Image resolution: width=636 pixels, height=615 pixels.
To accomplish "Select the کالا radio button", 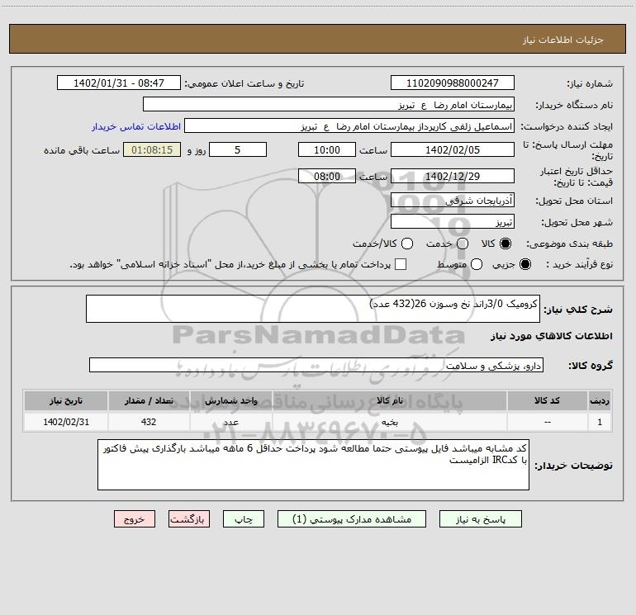I will tap(505, 244).
